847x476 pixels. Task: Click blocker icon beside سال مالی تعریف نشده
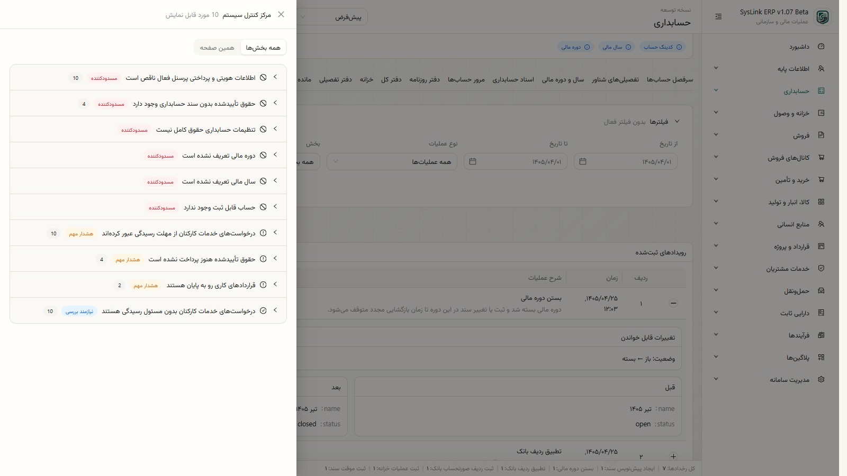[263, 181]
